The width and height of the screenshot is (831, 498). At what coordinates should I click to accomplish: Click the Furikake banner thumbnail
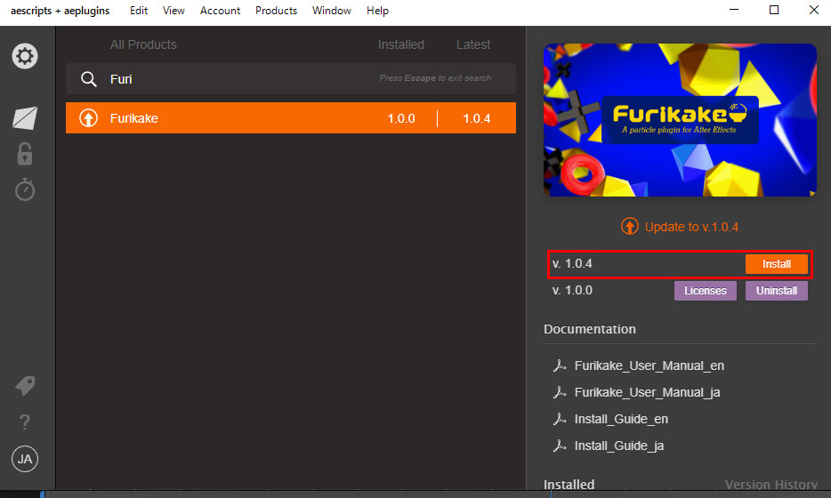click(680, 120)
